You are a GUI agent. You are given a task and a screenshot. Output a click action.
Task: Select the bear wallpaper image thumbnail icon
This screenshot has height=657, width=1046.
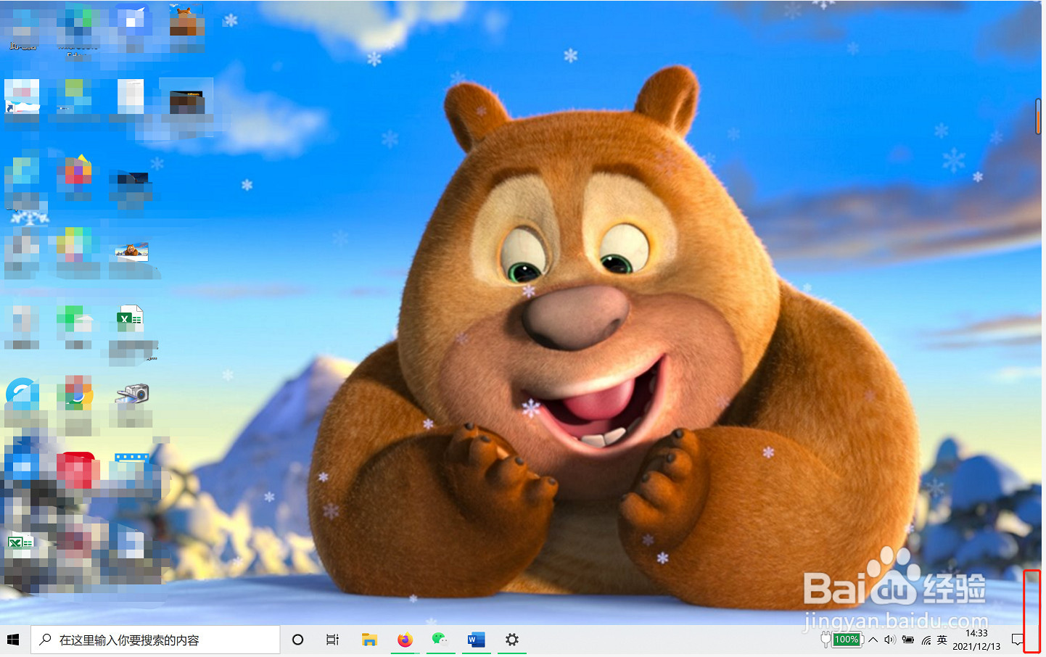click(x=131, y=252)
